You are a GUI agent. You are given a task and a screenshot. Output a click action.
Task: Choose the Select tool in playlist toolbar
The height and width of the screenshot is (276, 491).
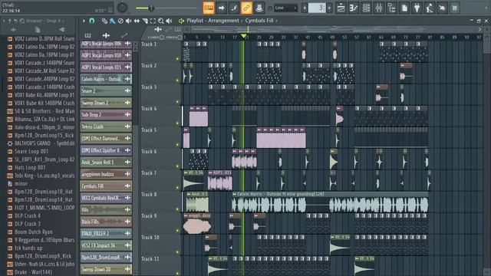click(153, 21)
